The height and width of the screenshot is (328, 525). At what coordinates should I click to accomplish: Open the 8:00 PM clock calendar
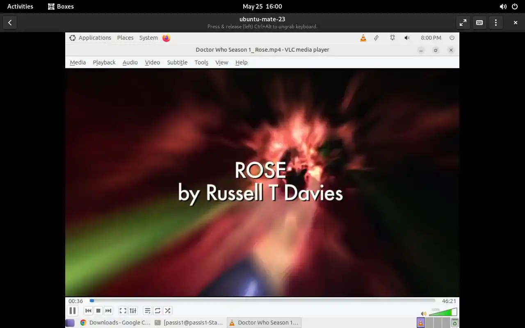point(431,38)
